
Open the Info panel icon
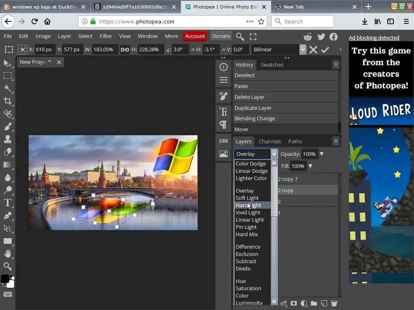click(223, 67)
